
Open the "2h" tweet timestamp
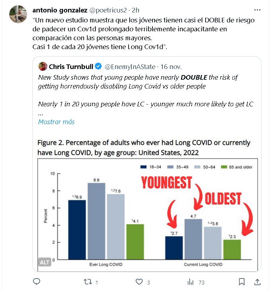click(x=135, y=10)
